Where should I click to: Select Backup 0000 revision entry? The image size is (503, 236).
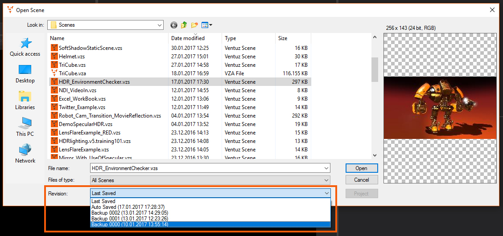tap(210, 224)
